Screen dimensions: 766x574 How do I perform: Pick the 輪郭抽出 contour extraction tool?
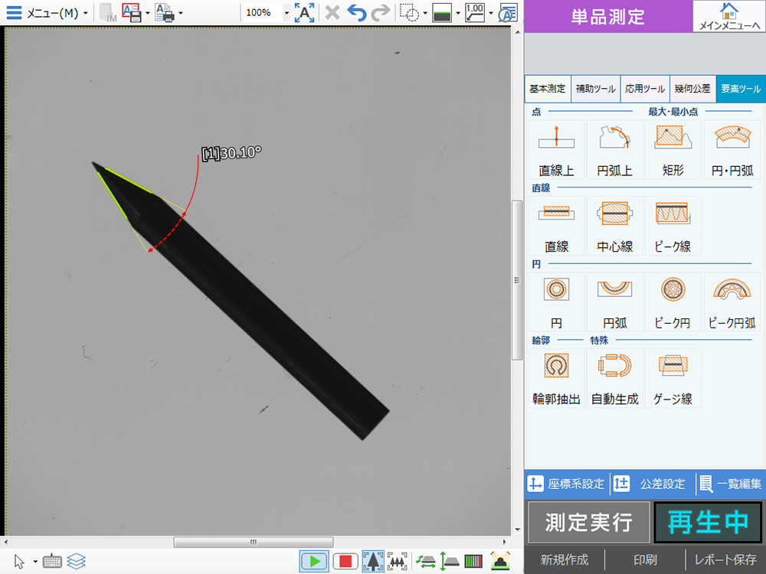556,378
